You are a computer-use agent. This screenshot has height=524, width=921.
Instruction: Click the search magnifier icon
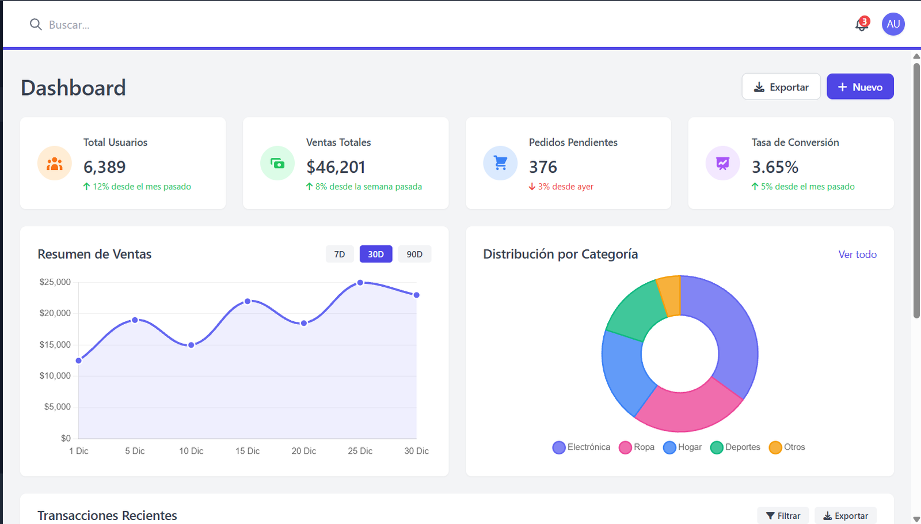[x=35, y=24]
